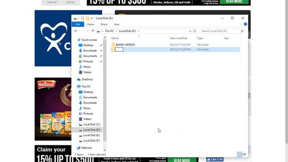
Task: Open the View ribbon tab
Action: pos(116,24)
